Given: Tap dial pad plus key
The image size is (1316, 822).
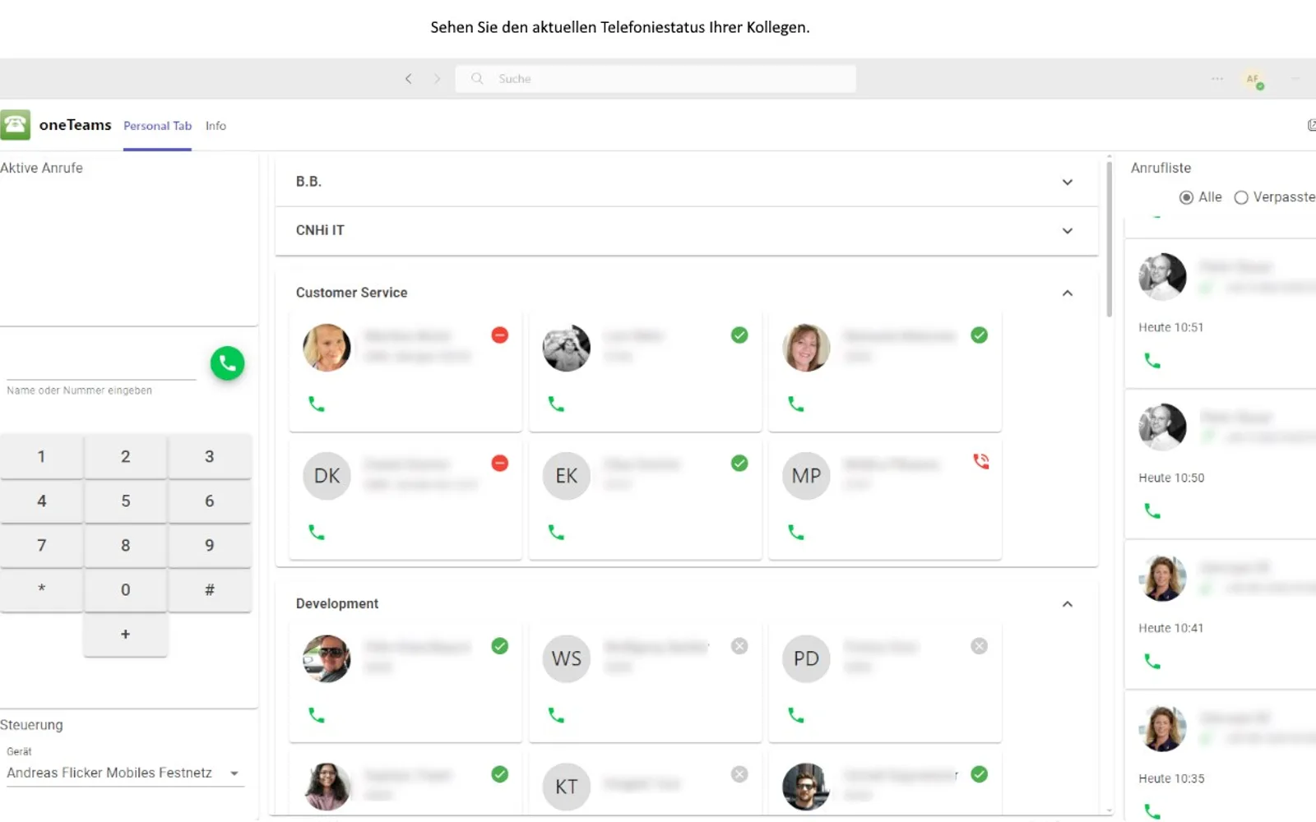Looking at the screenshot, I should click(x=126, y=634).
